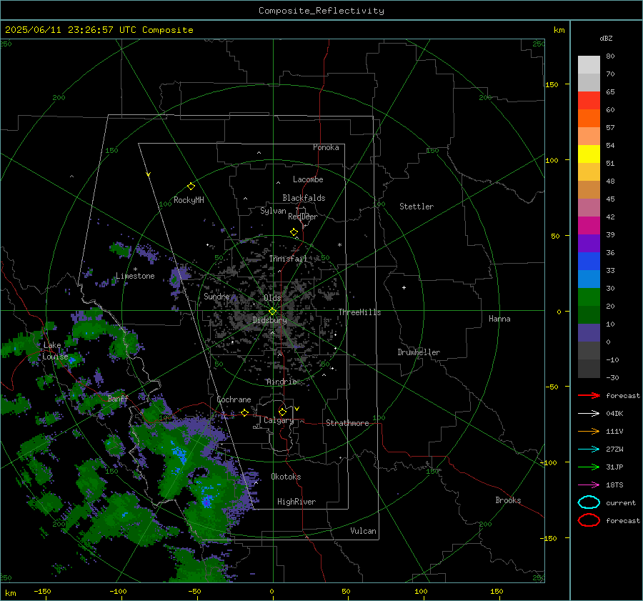This screenshot has width=643, height=601.
Task: Pick the dark orange 60-57 dBZ swatch
Action: coord(589,119)
